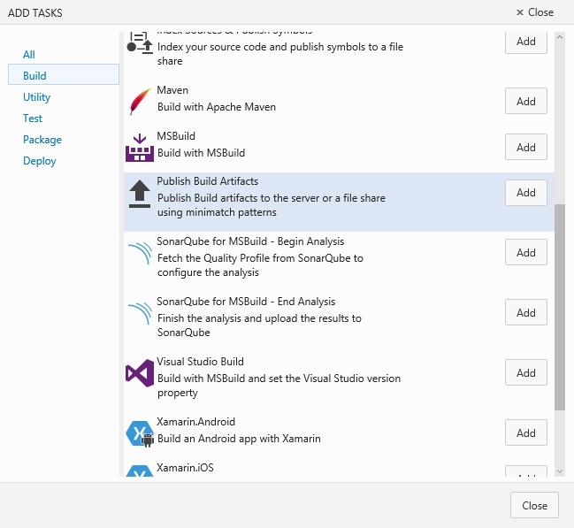Click 'Build an Android app with Xamarin' text
This screenshot has height=528, width=574.
[x=239, y=439]
